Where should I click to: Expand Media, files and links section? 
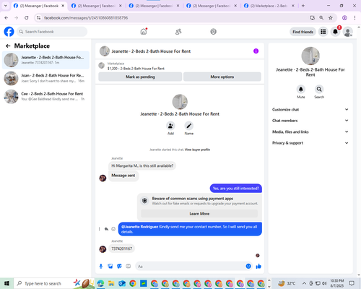point(310,131)
